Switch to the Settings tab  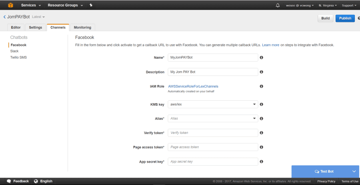[x=35, y=27]
